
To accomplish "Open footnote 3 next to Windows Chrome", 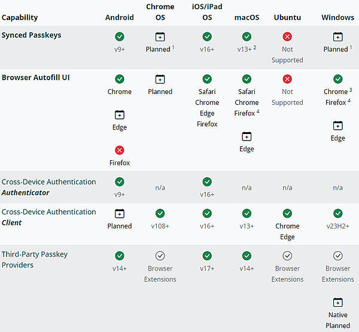I will [x=351, y=90].
